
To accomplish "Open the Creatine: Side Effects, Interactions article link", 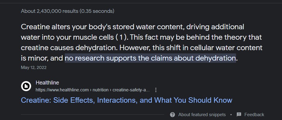I will click(x=127, y=100).
